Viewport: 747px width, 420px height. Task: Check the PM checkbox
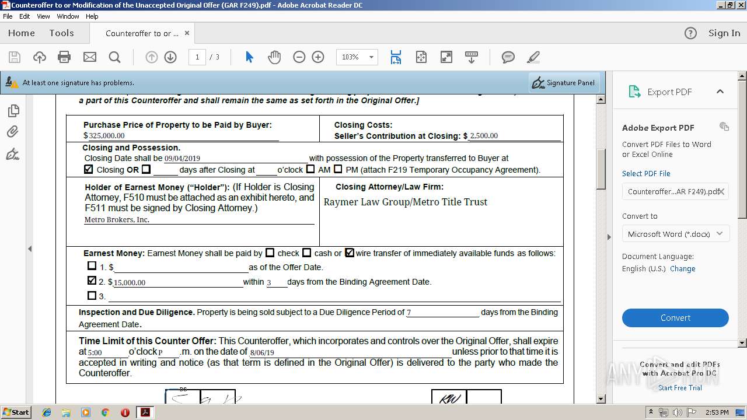(338, 169)
